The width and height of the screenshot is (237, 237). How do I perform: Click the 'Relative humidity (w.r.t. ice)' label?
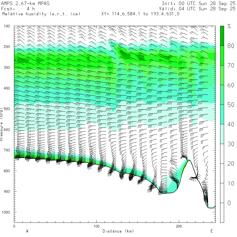tap(41, 14)
